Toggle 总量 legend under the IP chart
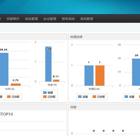The image size is (140, 140). tap(129, 97)
